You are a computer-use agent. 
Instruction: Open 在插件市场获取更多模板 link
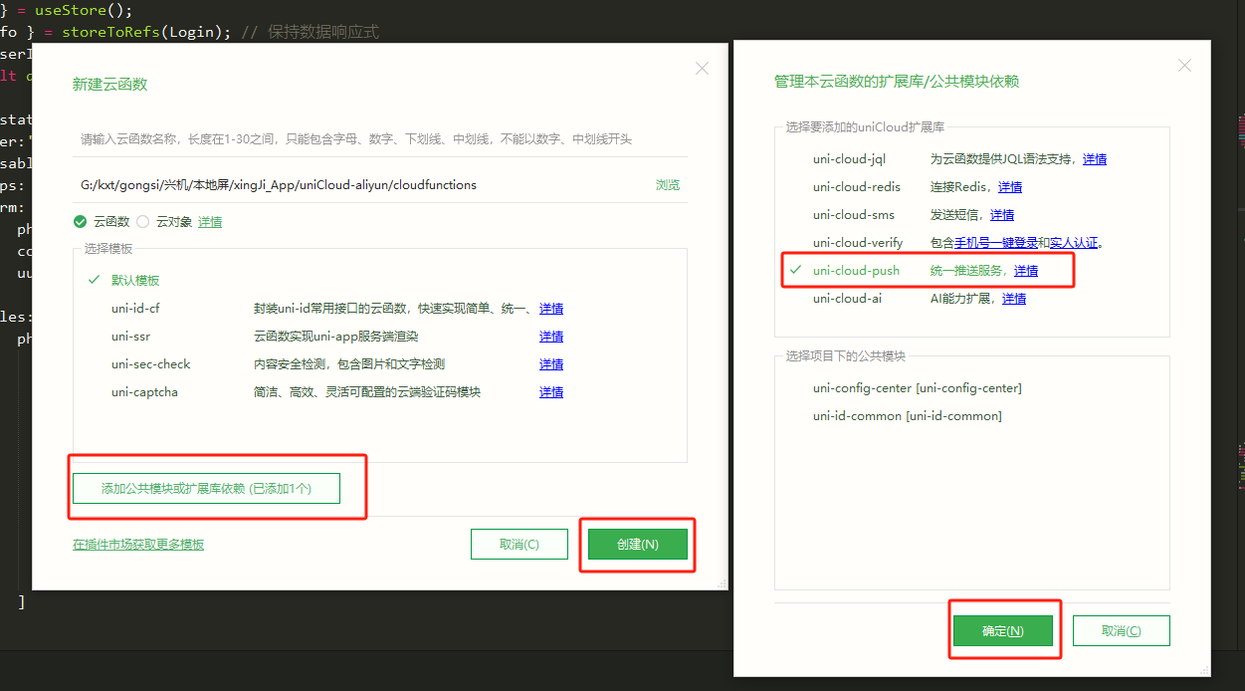[138, 545]
